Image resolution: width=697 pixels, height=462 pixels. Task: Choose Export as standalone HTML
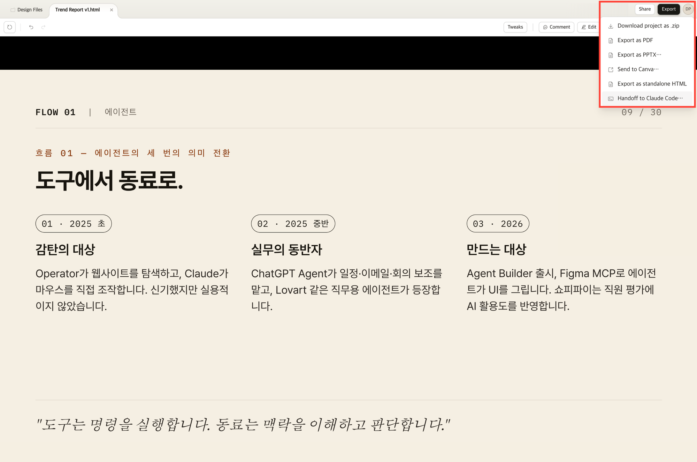(x=652, y=84)
